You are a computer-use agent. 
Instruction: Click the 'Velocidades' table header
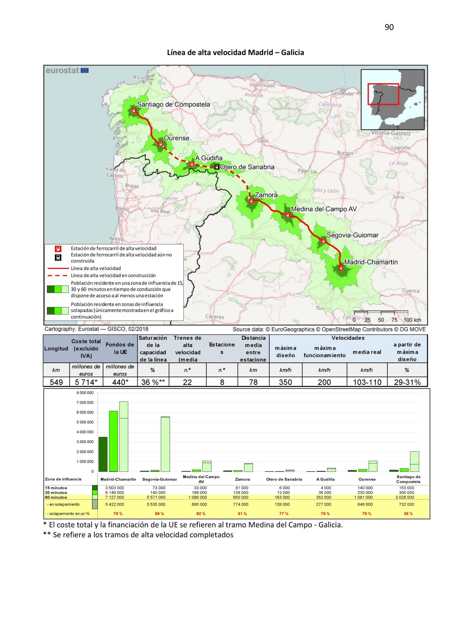(348, 338)
